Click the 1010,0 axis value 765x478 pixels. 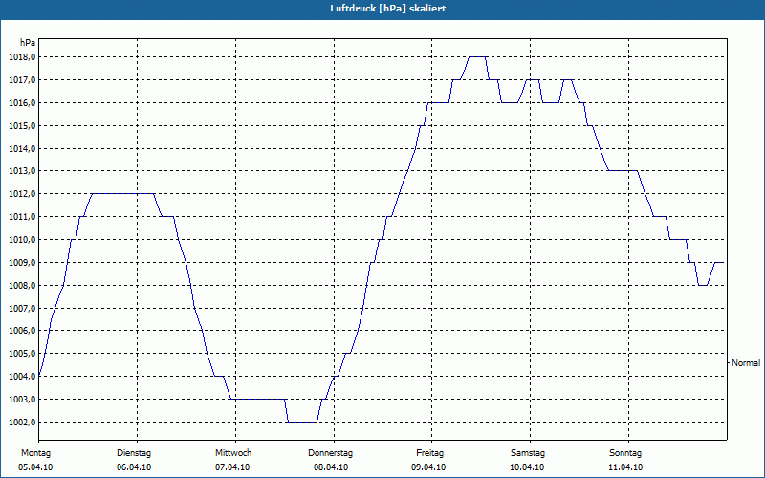coord(21,240)
